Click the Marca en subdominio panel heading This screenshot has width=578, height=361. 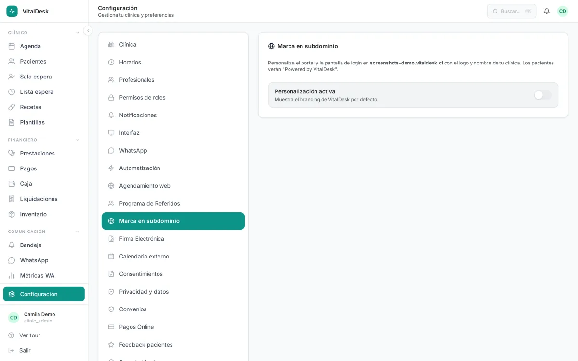click(308, 46)
